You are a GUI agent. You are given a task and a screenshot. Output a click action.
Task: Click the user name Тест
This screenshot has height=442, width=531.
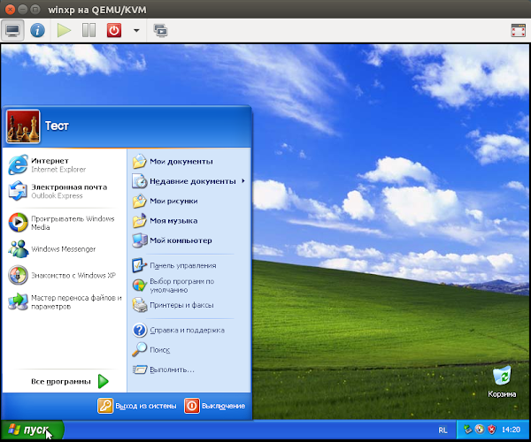click(57, 126)
